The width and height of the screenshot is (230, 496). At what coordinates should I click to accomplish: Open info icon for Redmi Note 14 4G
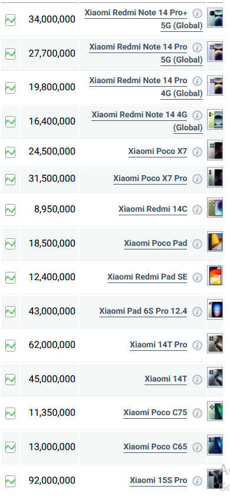[197, 115]
